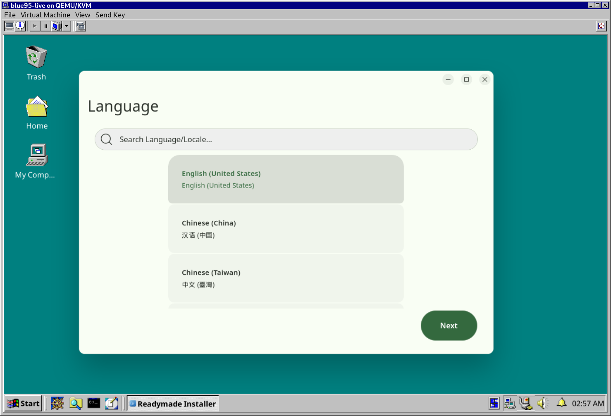Image resolution: width=611 pixels, height=416 pixels.
Task: Close the Readymade Installer window
Action: 485,79
